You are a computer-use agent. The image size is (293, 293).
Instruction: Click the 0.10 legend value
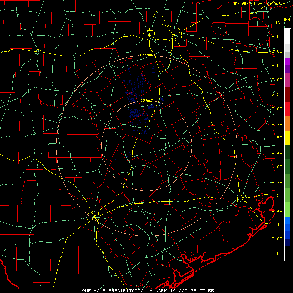(277, 225)
